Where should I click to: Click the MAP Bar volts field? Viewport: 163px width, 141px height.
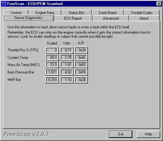pos(67,80)
